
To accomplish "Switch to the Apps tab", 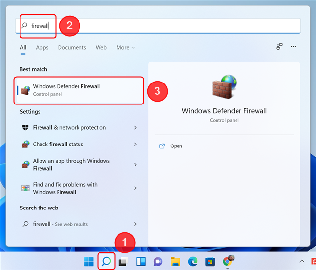I will pos(42,48).
